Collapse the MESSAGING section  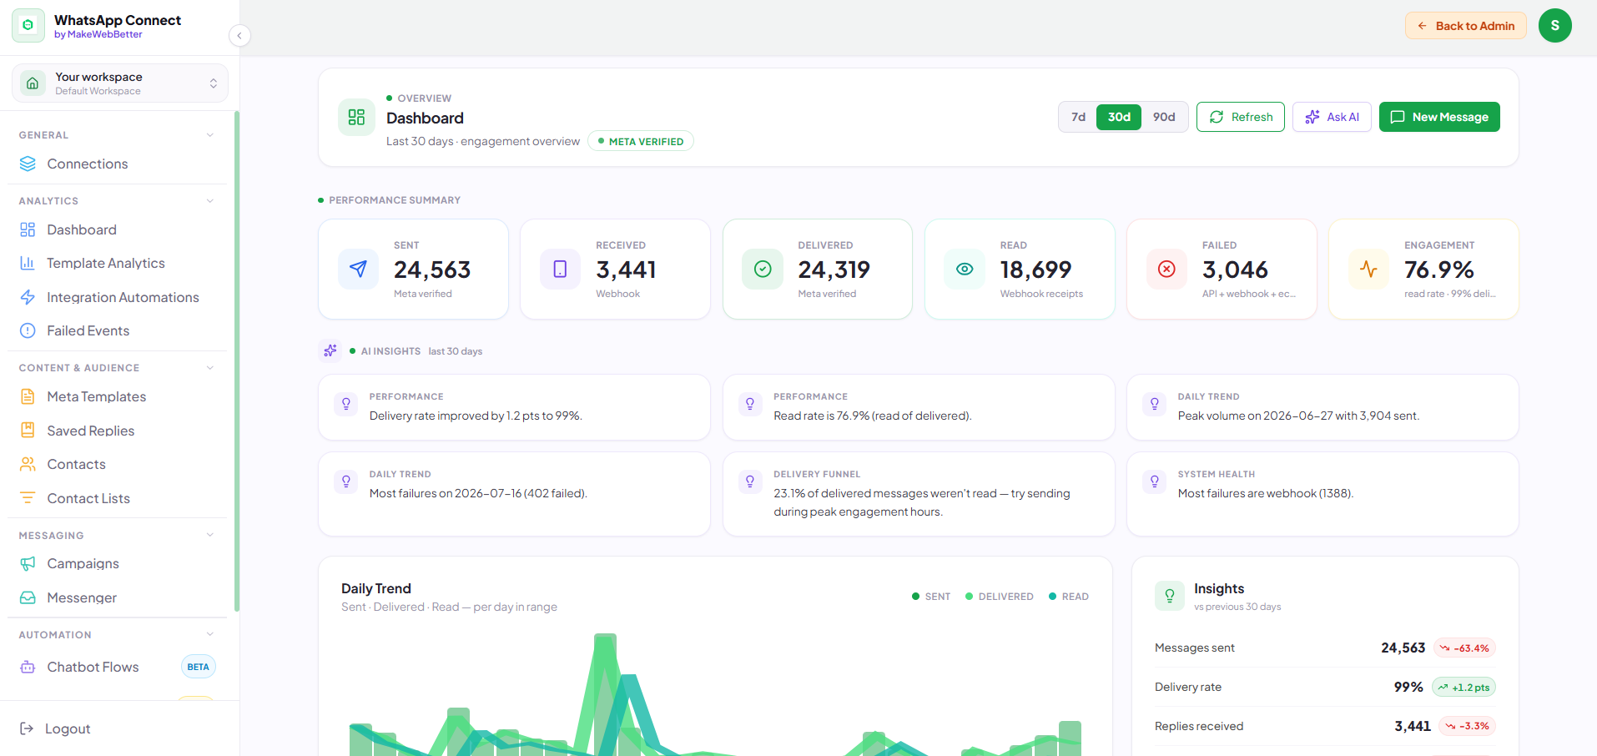(210, 535)
